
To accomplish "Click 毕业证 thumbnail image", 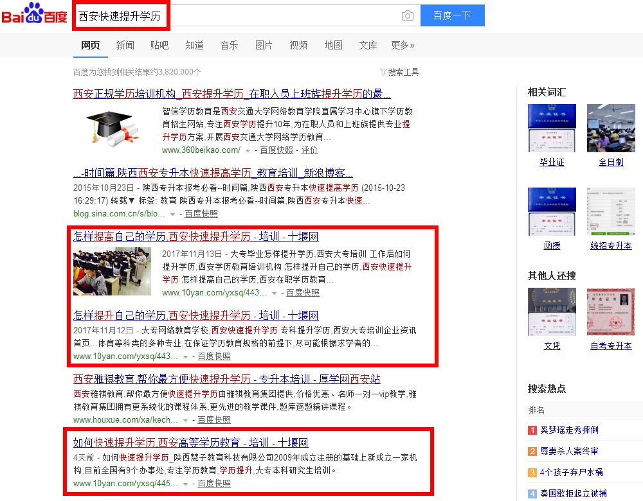I will (552, 128).
